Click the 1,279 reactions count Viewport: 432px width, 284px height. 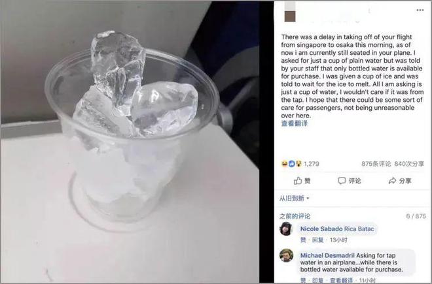tap(312, 164)
